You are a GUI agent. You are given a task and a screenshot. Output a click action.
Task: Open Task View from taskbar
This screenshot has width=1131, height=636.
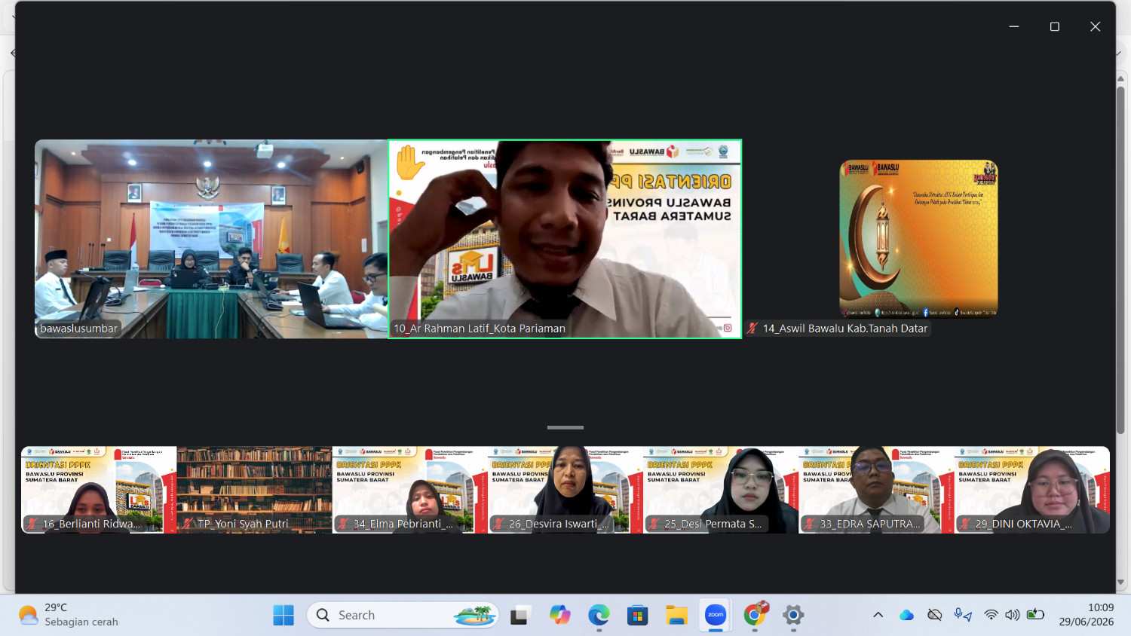(x=520, y=616)
